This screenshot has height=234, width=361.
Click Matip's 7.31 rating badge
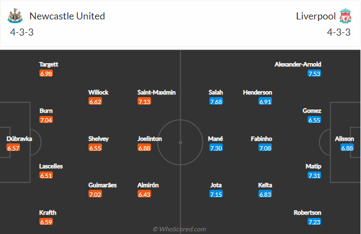(314, 176)
